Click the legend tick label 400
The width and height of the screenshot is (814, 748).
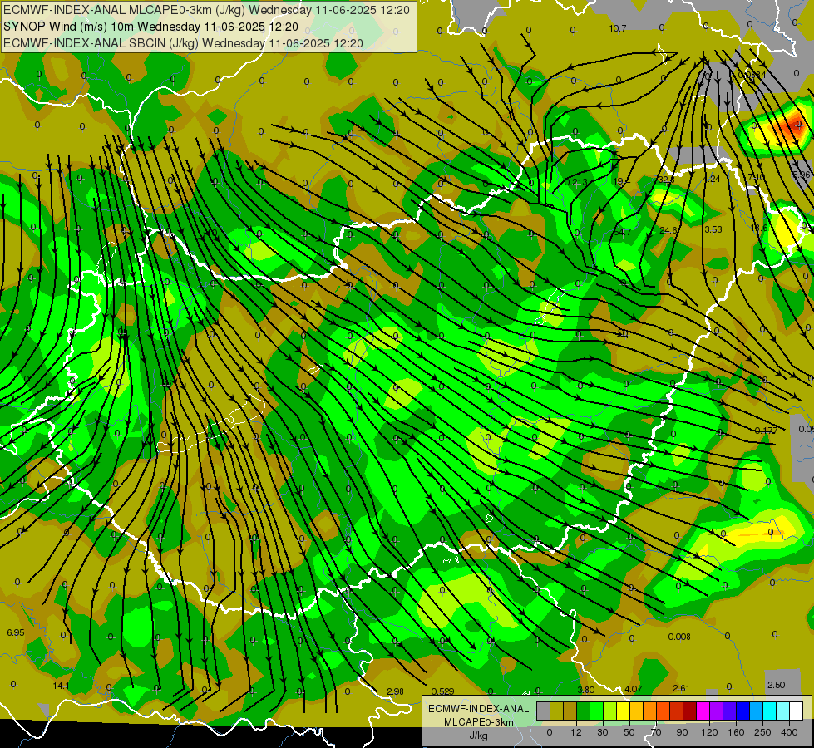[789, 732]
